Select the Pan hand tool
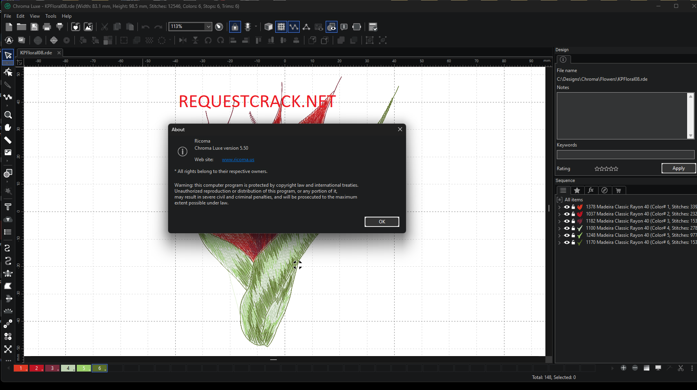This screenshot has height=390, width=697. coord(8,127)
